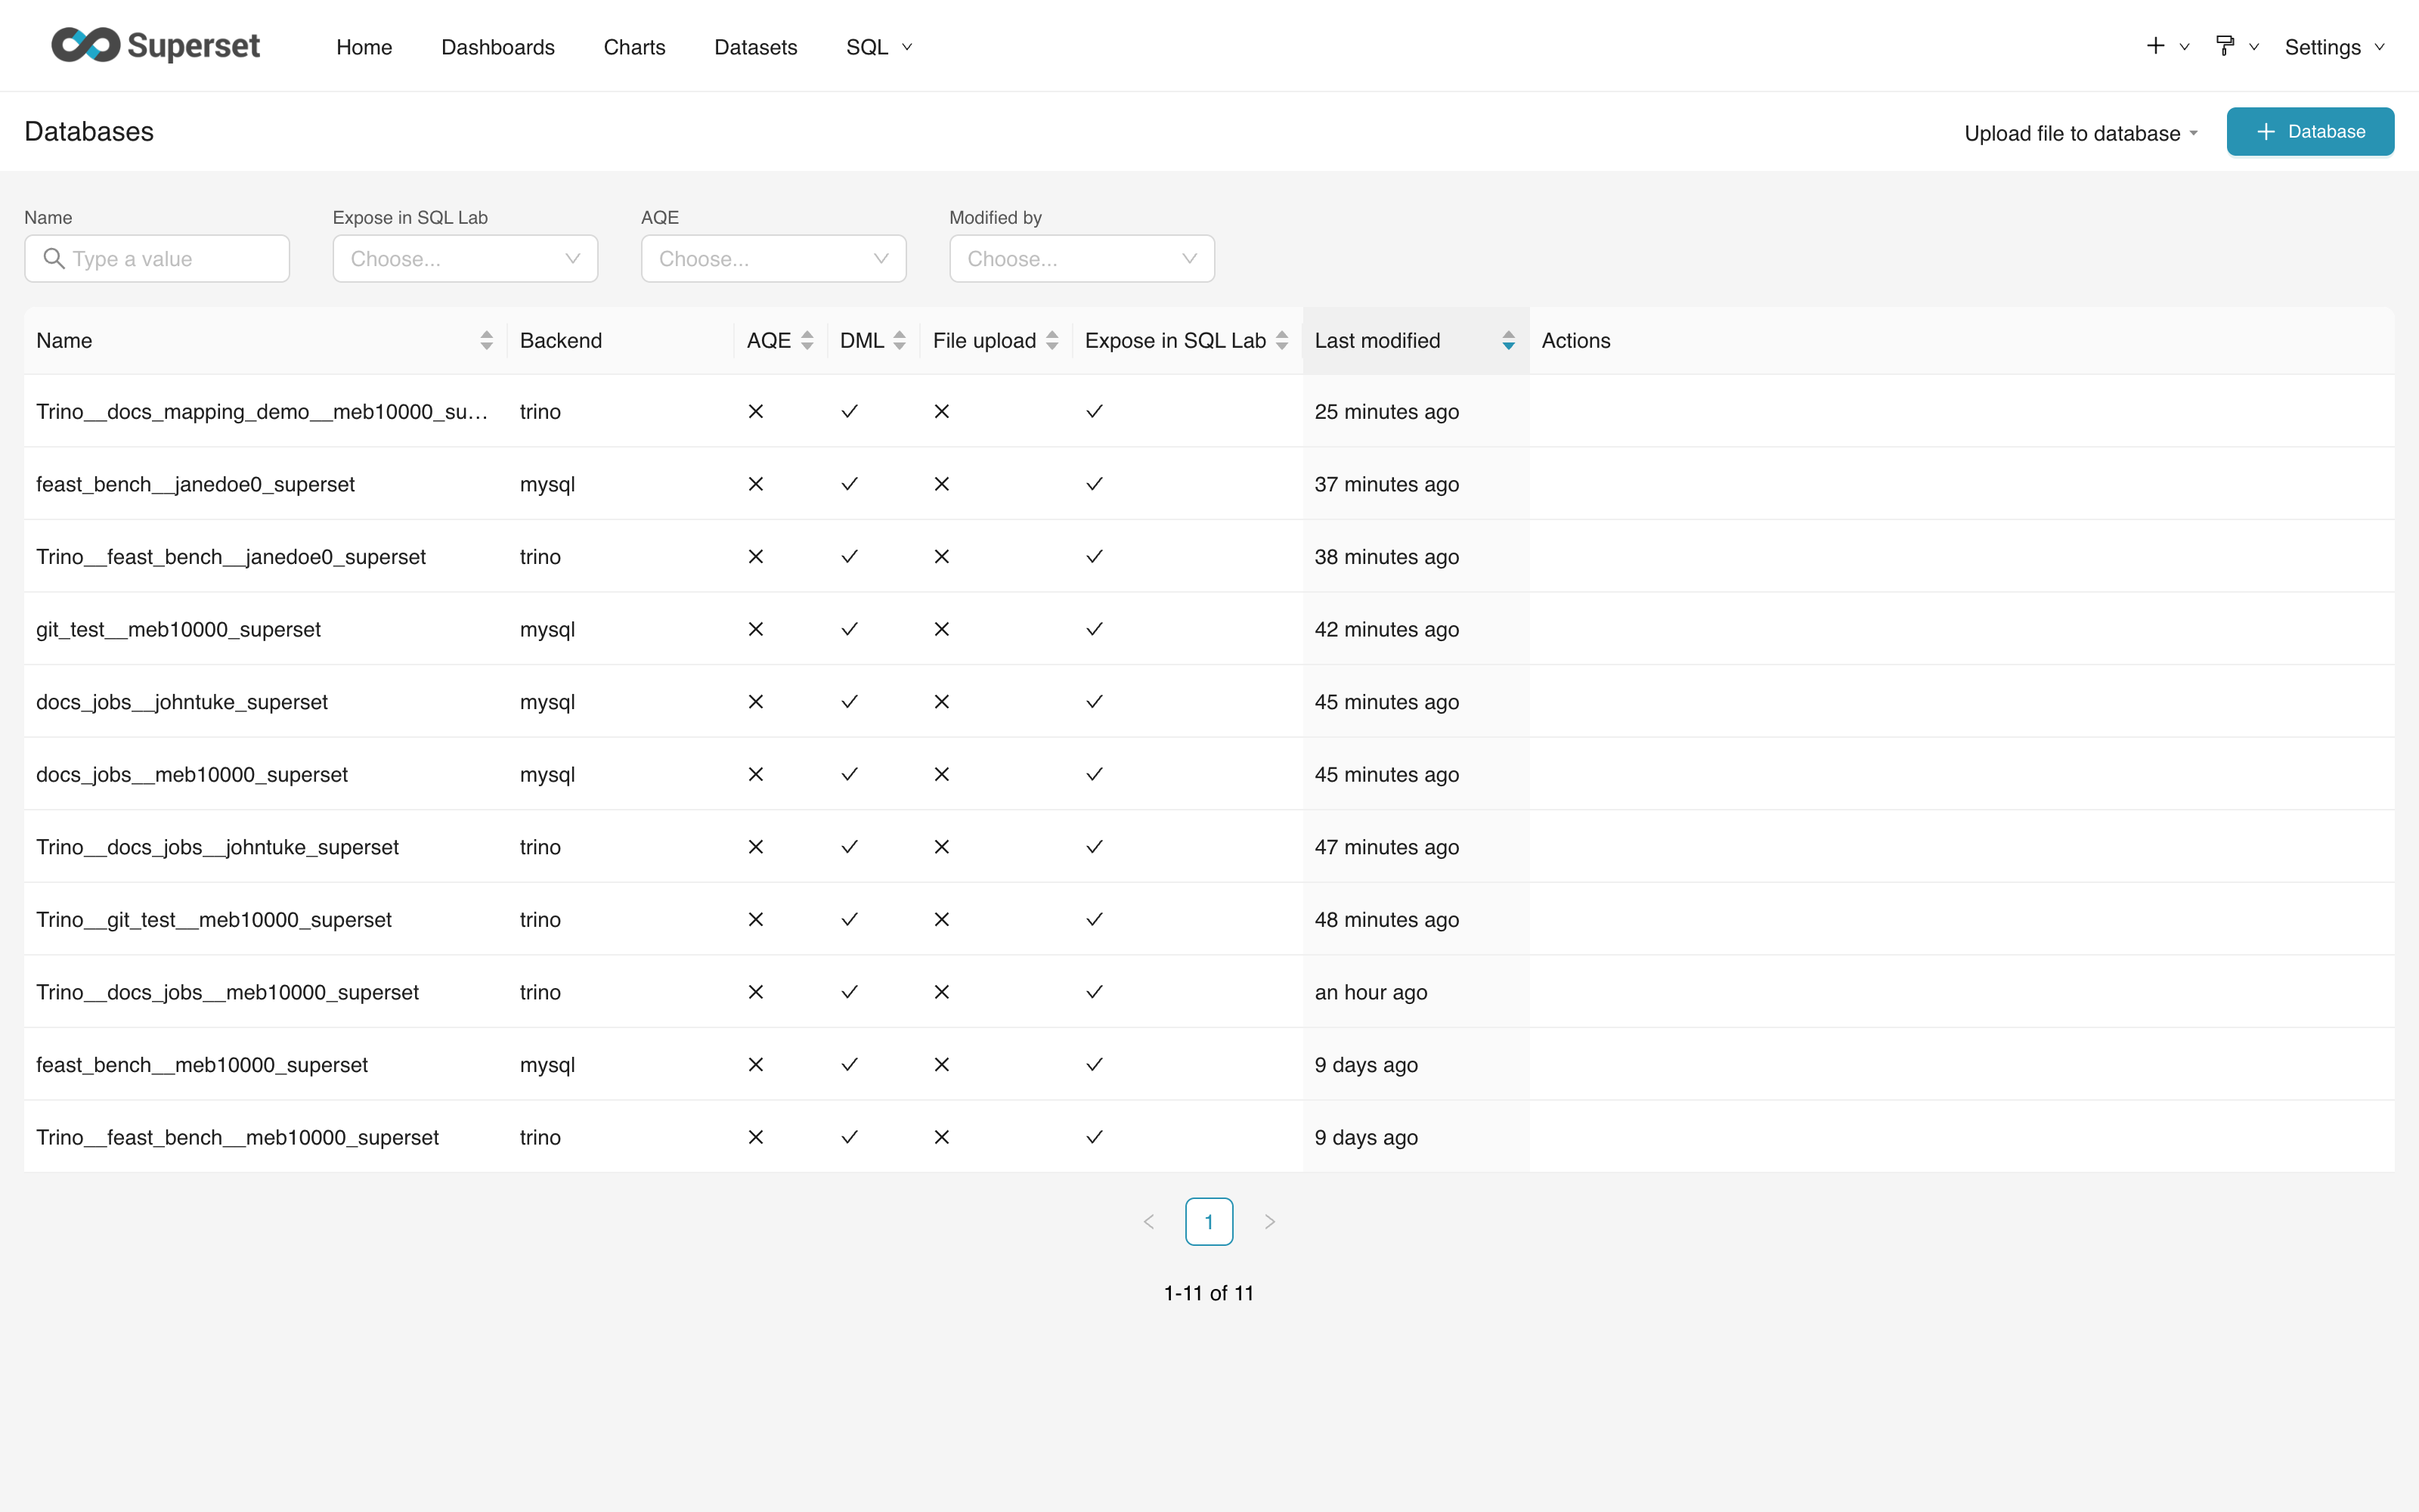Sort by DML column arrows
The image size is (2419, 1512).
[899, 341]
